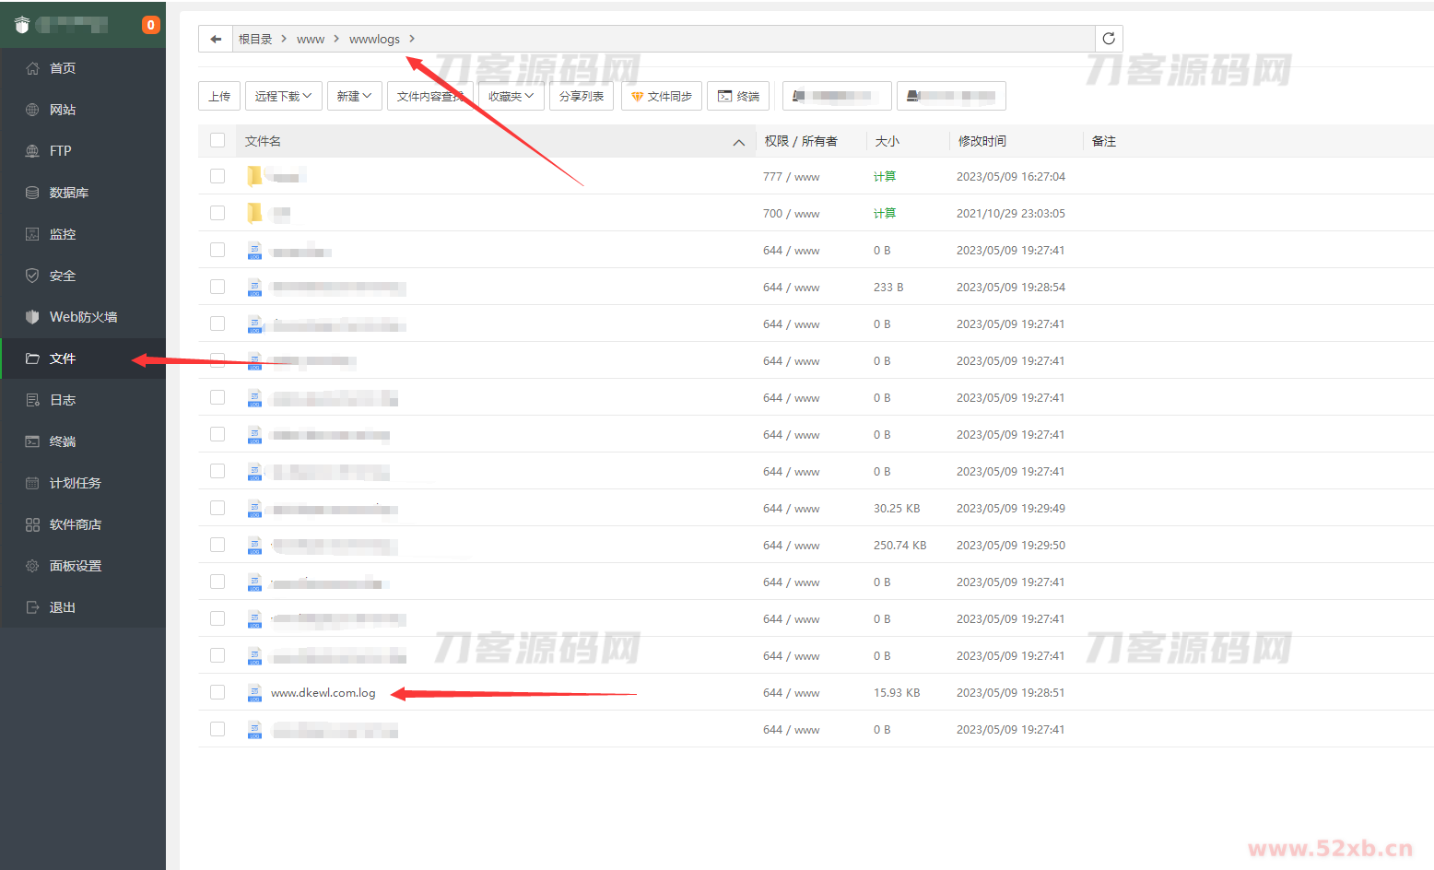Click the first folder icon with 777 permission
The image size is (1434, 870).
click(254, 176)
